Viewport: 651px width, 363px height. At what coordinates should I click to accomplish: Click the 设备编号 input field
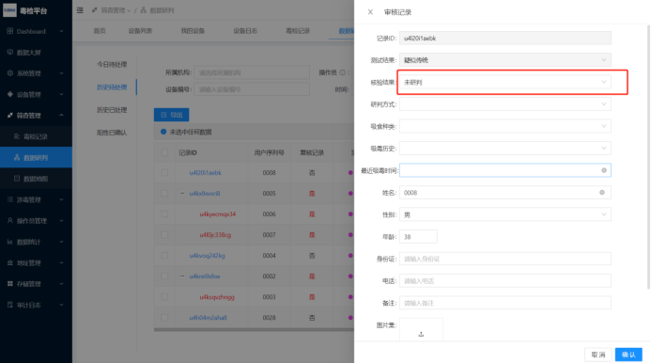(x=252, y=89)
